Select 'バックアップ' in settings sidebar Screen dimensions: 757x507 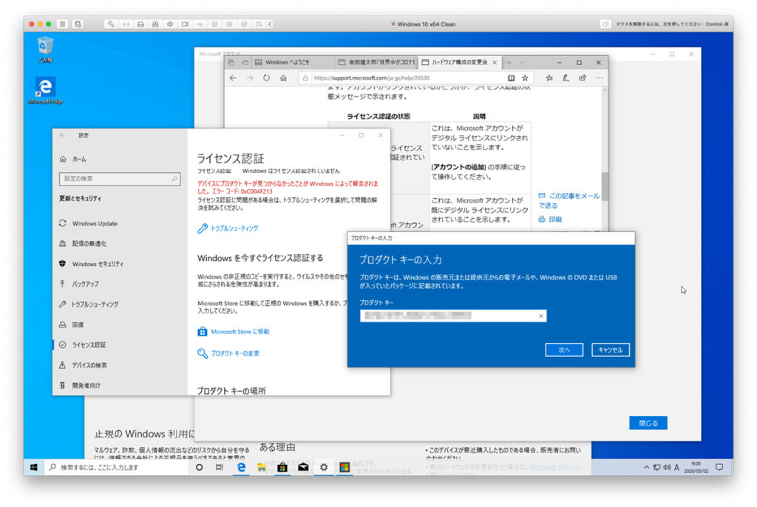(x=86, y=284)
